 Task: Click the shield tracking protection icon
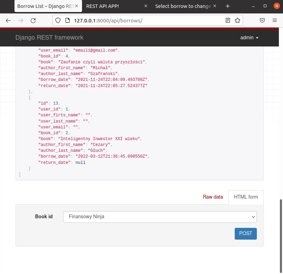tap(58, 21)
